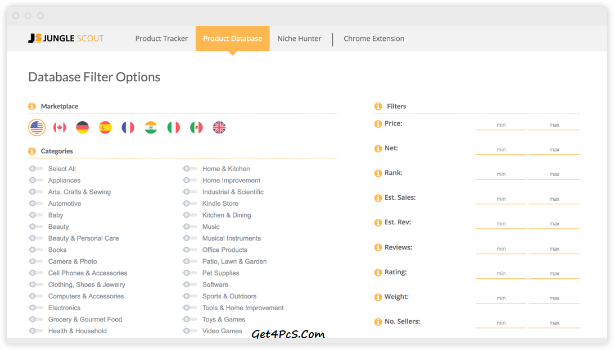Open the Niche Hunter tab
The width and height of the screenshot is (614, 350).
[x=299, y=39]
